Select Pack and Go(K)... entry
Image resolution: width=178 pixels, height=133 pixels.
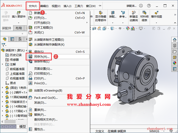(x=59, y=98)
